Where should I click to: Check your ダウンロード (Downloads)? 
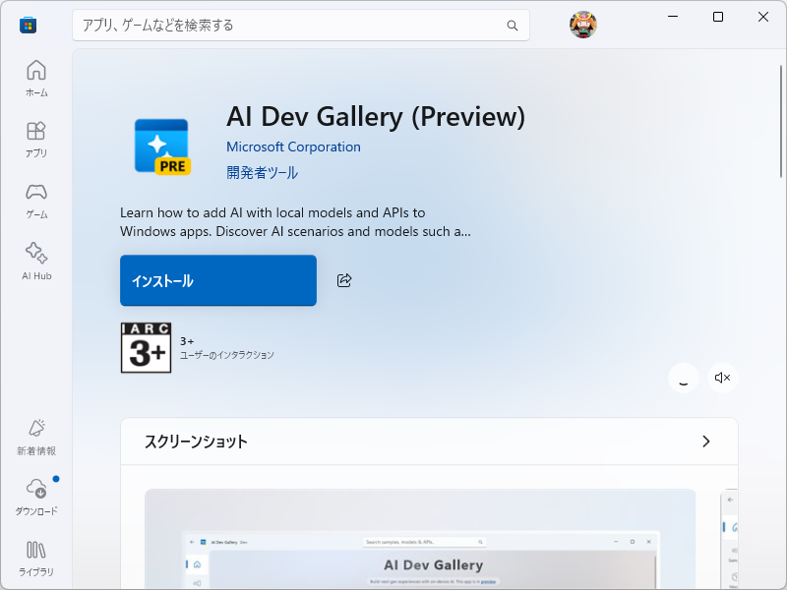pyautogui.click(x=35, y=497)
